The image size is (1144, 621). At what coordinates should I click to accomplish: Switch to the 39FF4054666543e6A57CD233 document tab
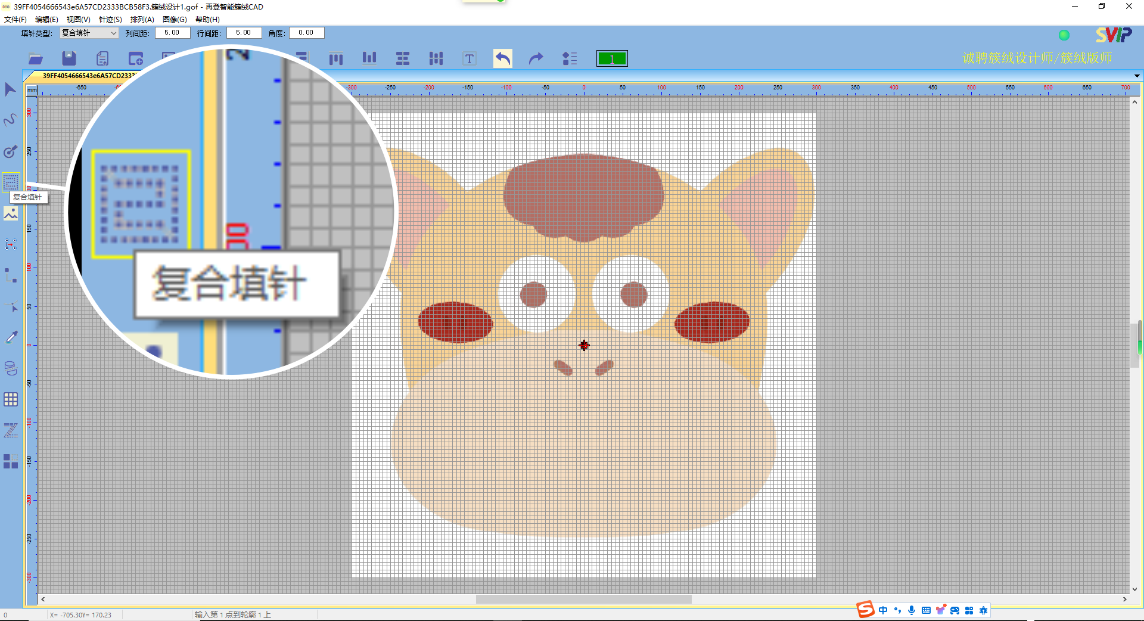(88, 76)
